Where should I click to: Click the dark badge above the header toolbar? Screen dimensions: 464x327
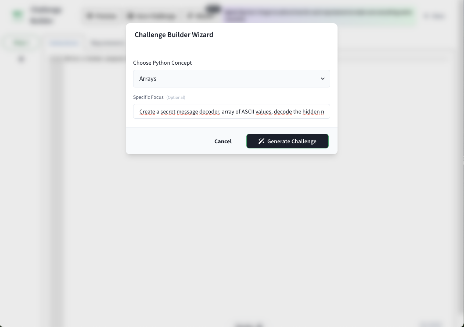tap(213, 8)
